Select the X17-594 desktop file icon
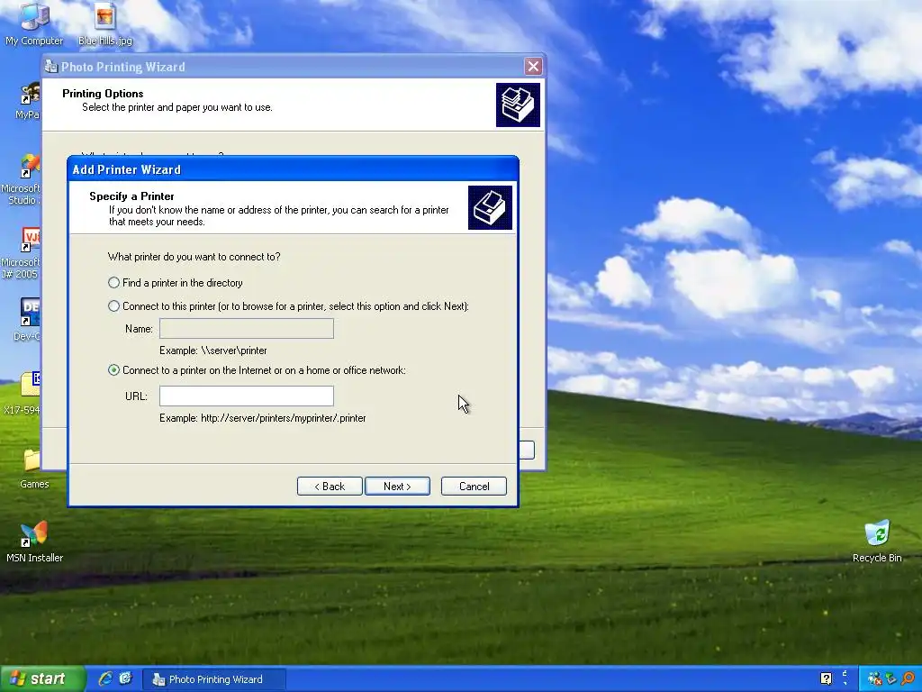 (x=23, y=393)
